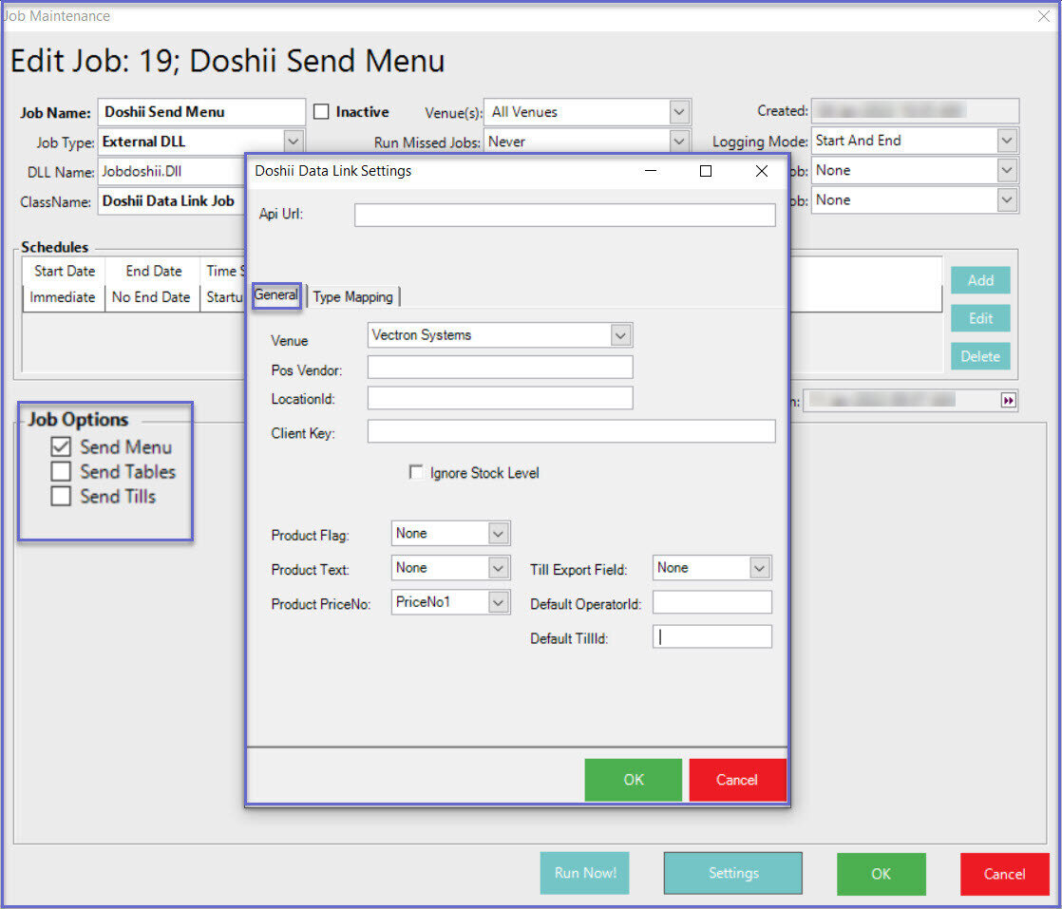This screenshot has height=909, width=1062.
Task: Click the Start Date column header
Action: point(65,271)
